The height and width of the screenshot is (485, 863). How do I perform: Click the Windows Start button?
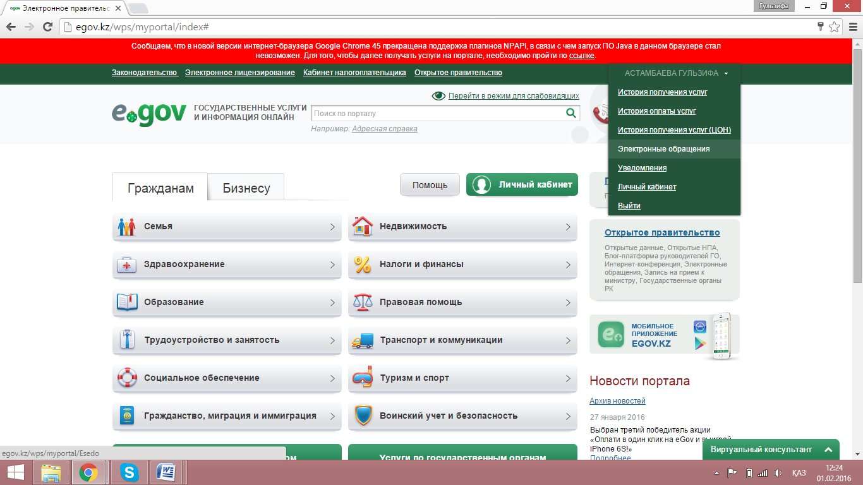tap(16, 472)
